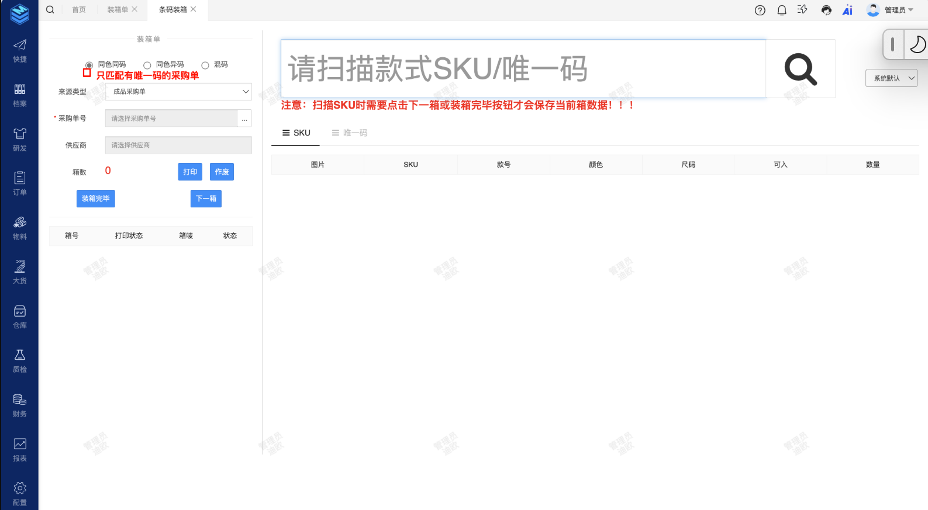Click the 下一箱 button

[x=206, y=199]
